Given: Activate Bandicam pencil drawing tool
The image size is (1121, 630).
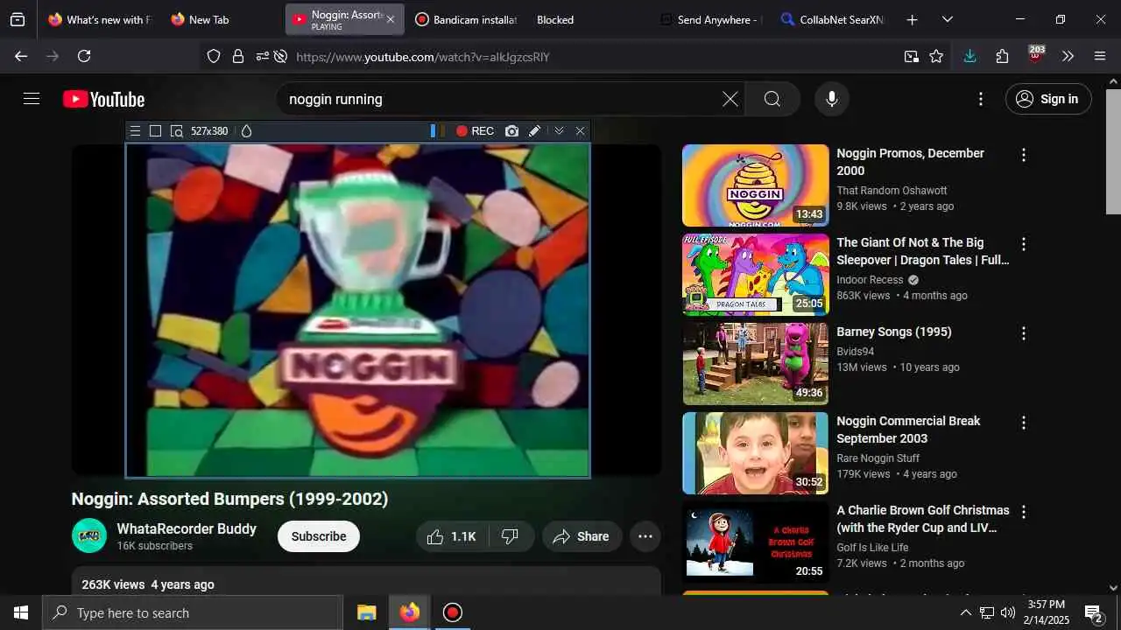Looking at the screenshot, I should pyautogui.click(x=534, y=131).
